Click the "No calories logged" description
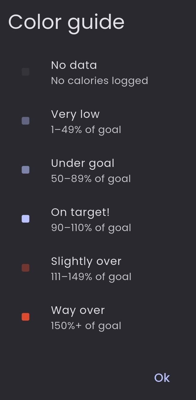This screenshot has height=400, width=196. [x=100, y=81]
